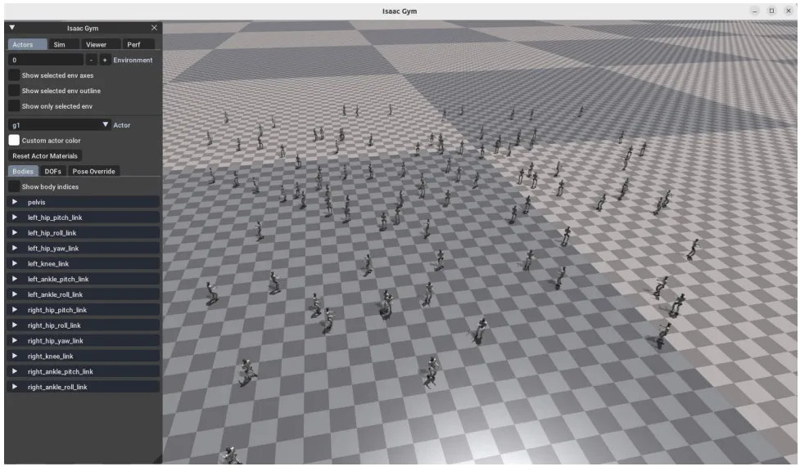800x471 pixels.
Task: Enable Show body indices checkbox
Action: (14, 186)
